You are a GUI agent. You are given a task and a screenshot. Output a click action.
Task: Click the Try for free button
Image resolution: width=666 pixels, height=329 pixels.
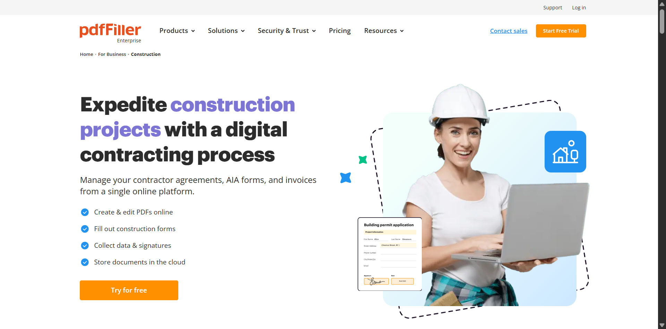click(129, 290)
